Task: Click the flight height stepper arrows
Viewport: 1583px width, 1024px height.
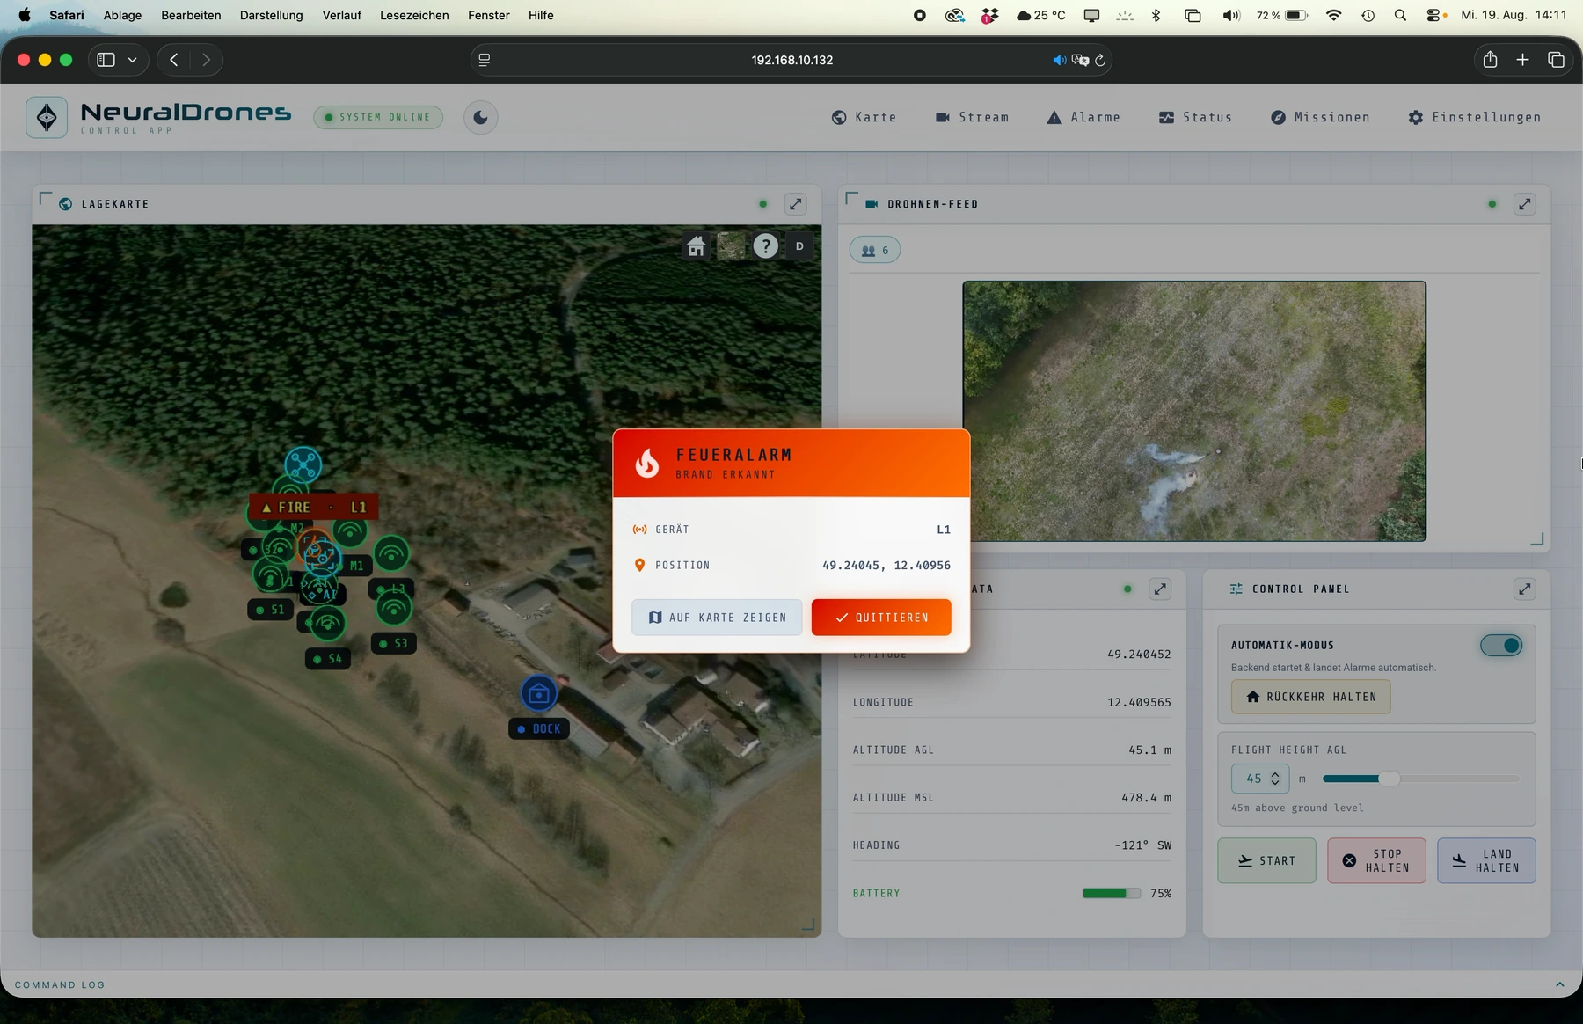Action: pos(1275,779)
